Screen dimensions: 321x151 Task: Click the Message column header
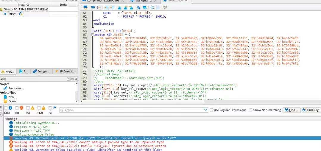point(11,119)
